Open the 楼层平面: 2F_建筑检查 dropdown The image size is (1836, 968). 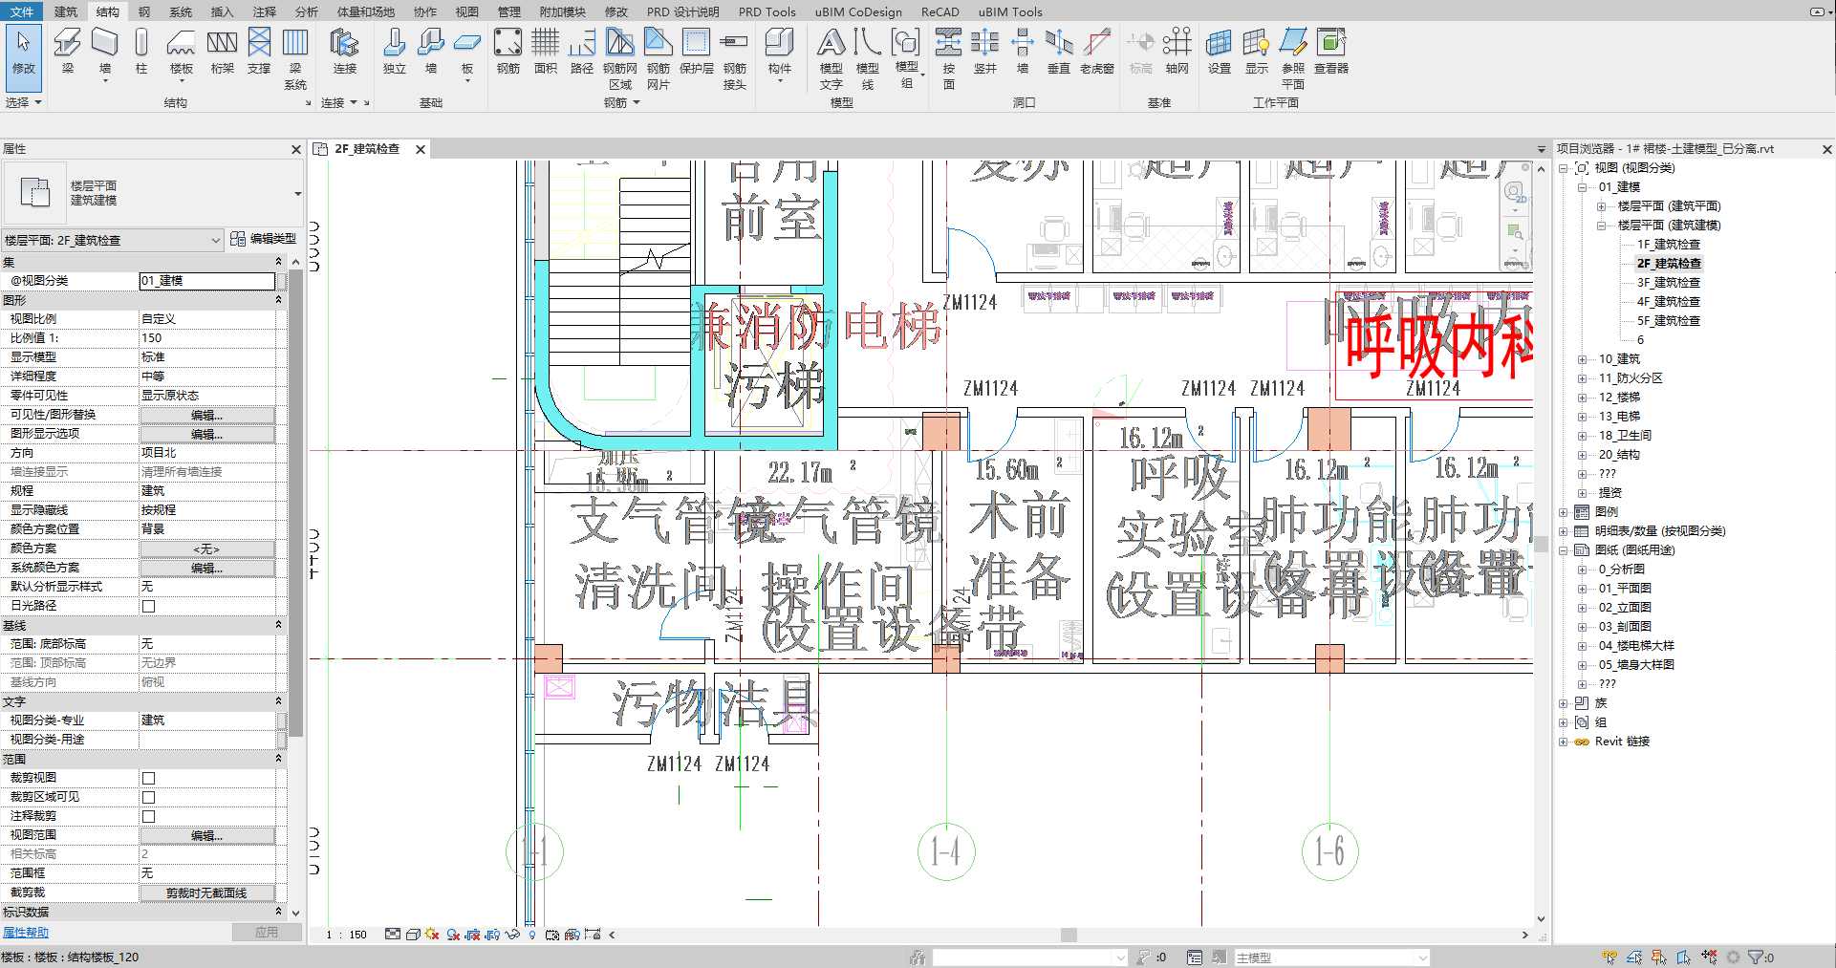pyautogui.click(x=216, y=241)
